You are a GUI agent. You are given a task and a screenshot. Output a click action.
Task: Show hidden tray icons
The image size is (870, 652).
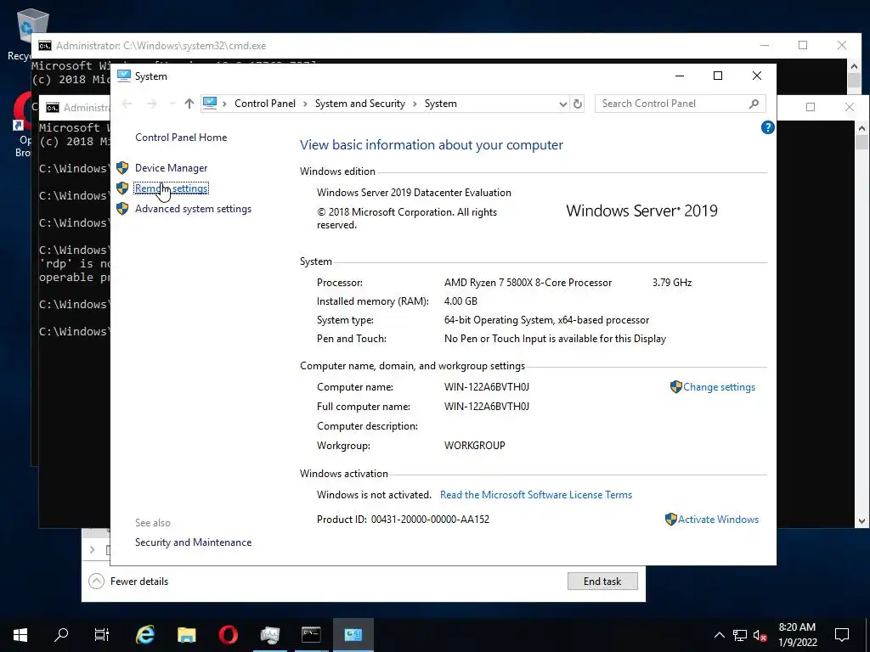pos(719,635)
